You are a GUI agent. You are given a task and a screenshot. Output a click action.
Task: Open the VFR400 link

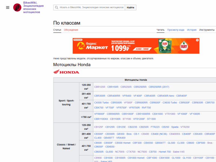127,96
